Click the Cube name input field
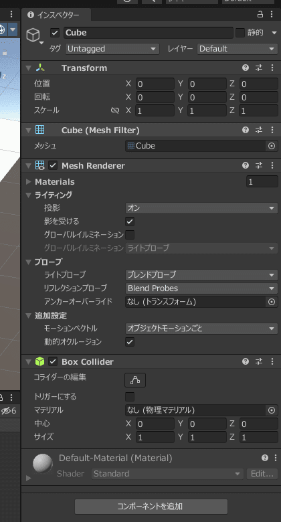Viewport: 281px width, 522px height. 148,33
